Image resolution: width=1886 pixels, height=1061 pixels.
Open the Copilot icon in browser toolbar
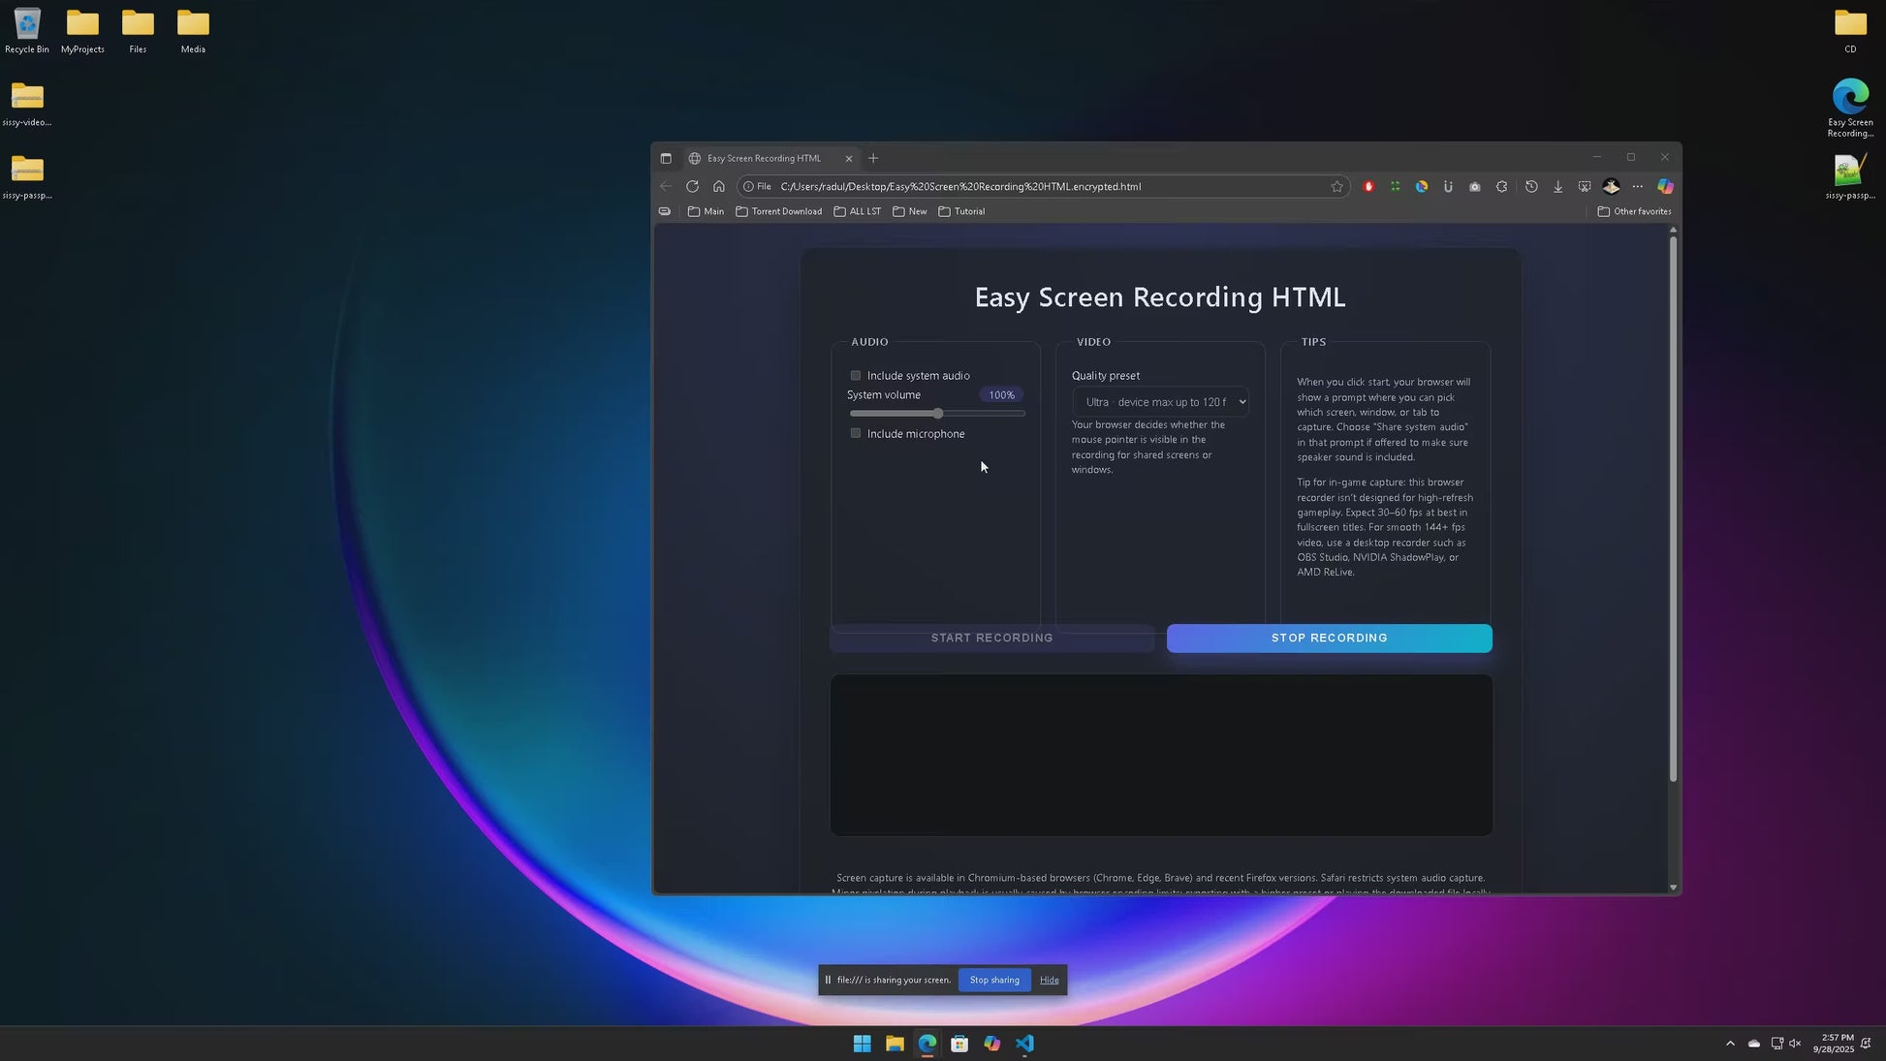(1665, 186)
